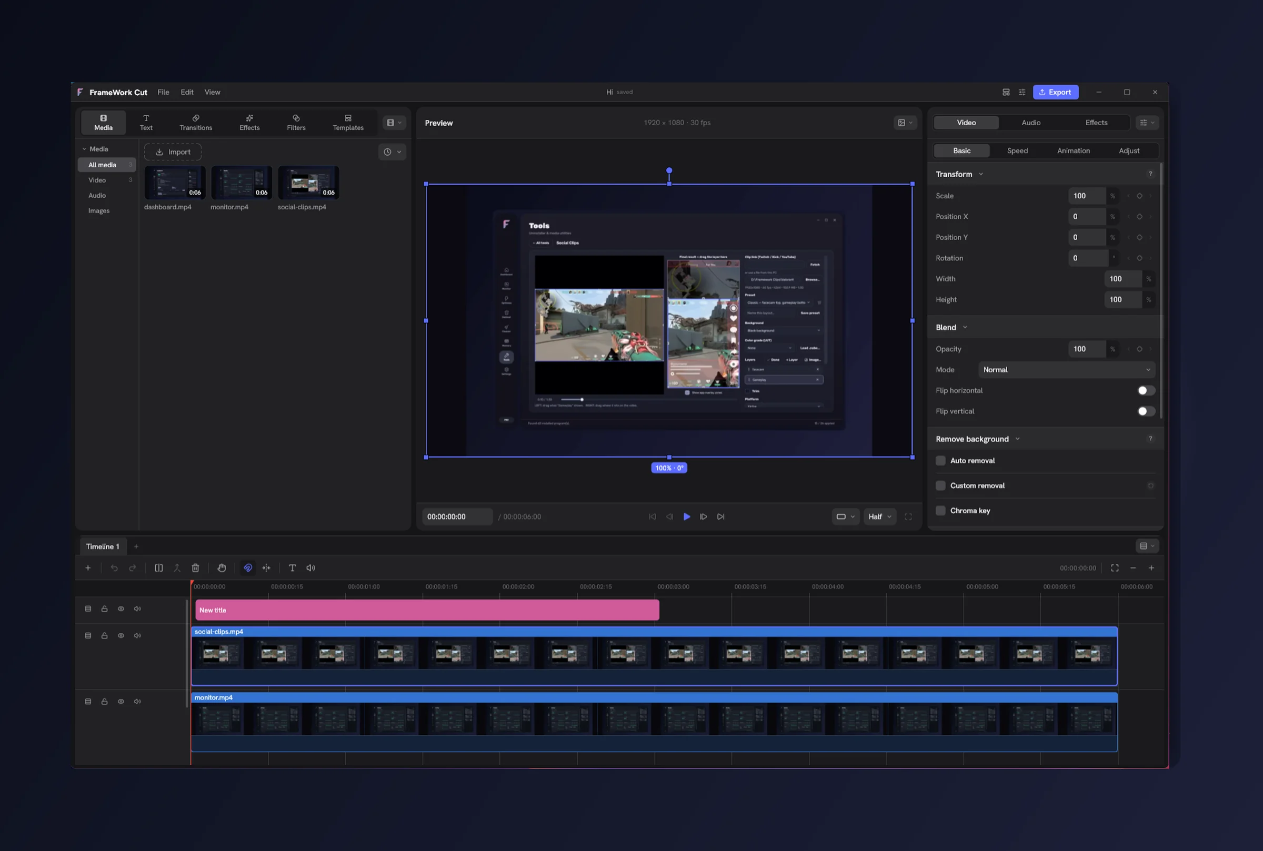Fit timeline to window icon

click(1115, 568)
